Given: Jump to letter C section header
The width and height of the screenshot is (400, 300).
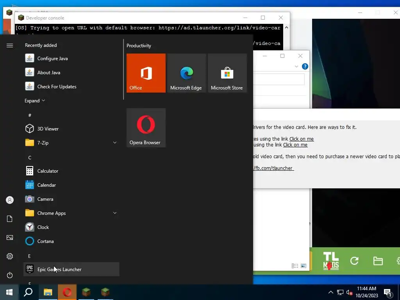Looking at the screenshot, I should [x=30, y=158].
